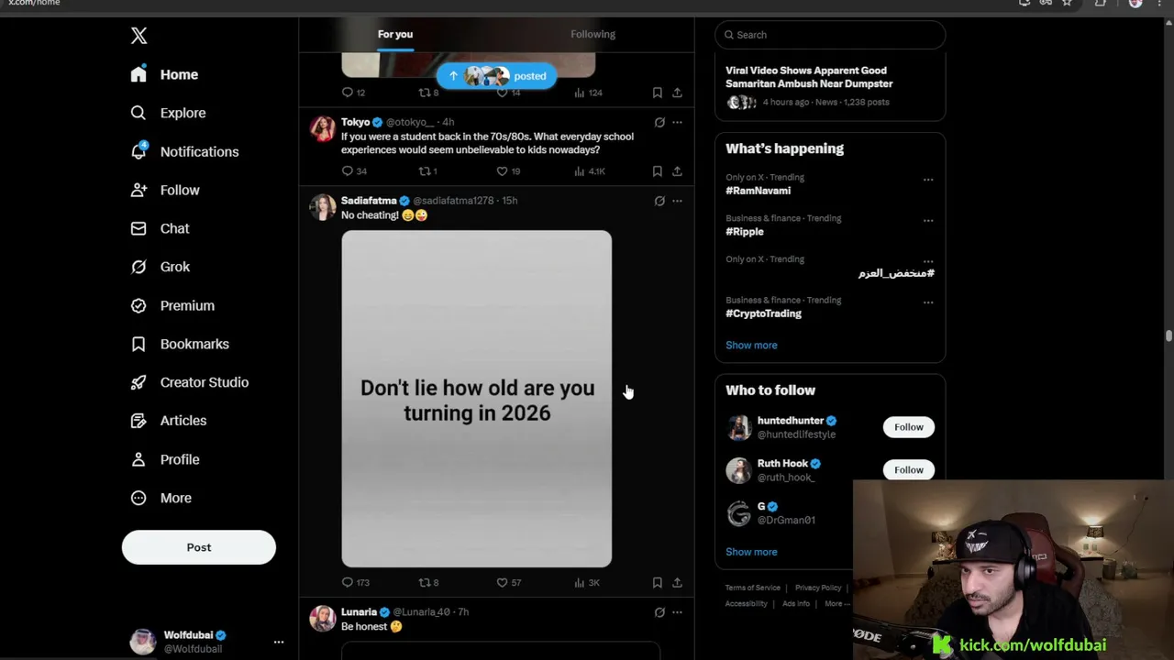The width and height of the screenshot is (1174, 660).
Task: View analytics on Sadiafatma's post
Action: coord(580,582)
